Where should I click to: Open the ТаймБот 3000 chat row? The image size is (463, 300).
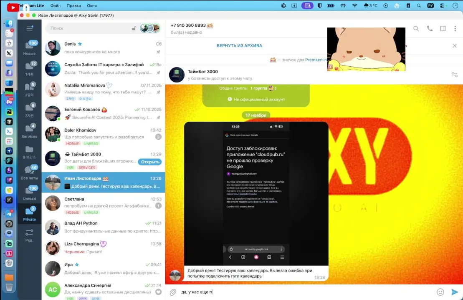[x=104, y=160]
